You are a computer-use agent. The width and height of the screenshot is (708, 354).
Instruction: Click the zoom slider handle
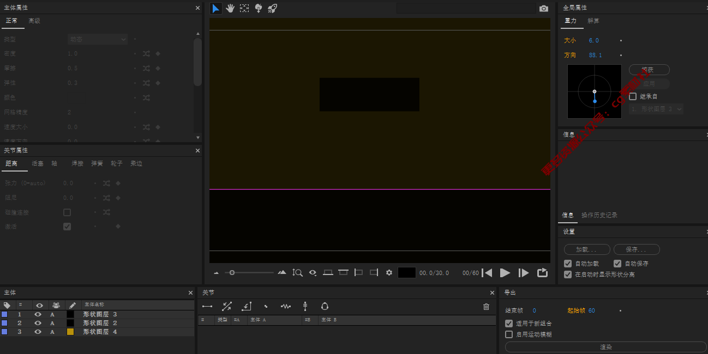[x=232, y=272]
